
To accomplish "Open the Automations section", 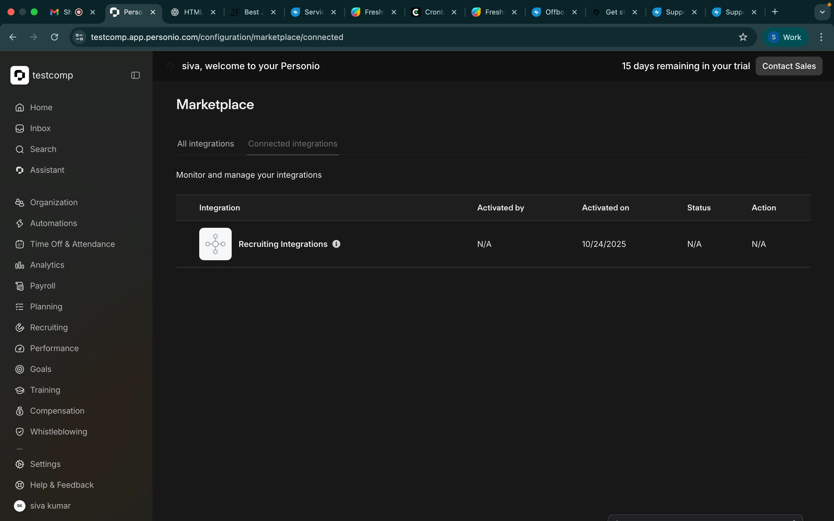I will click(x=53, y=223).
